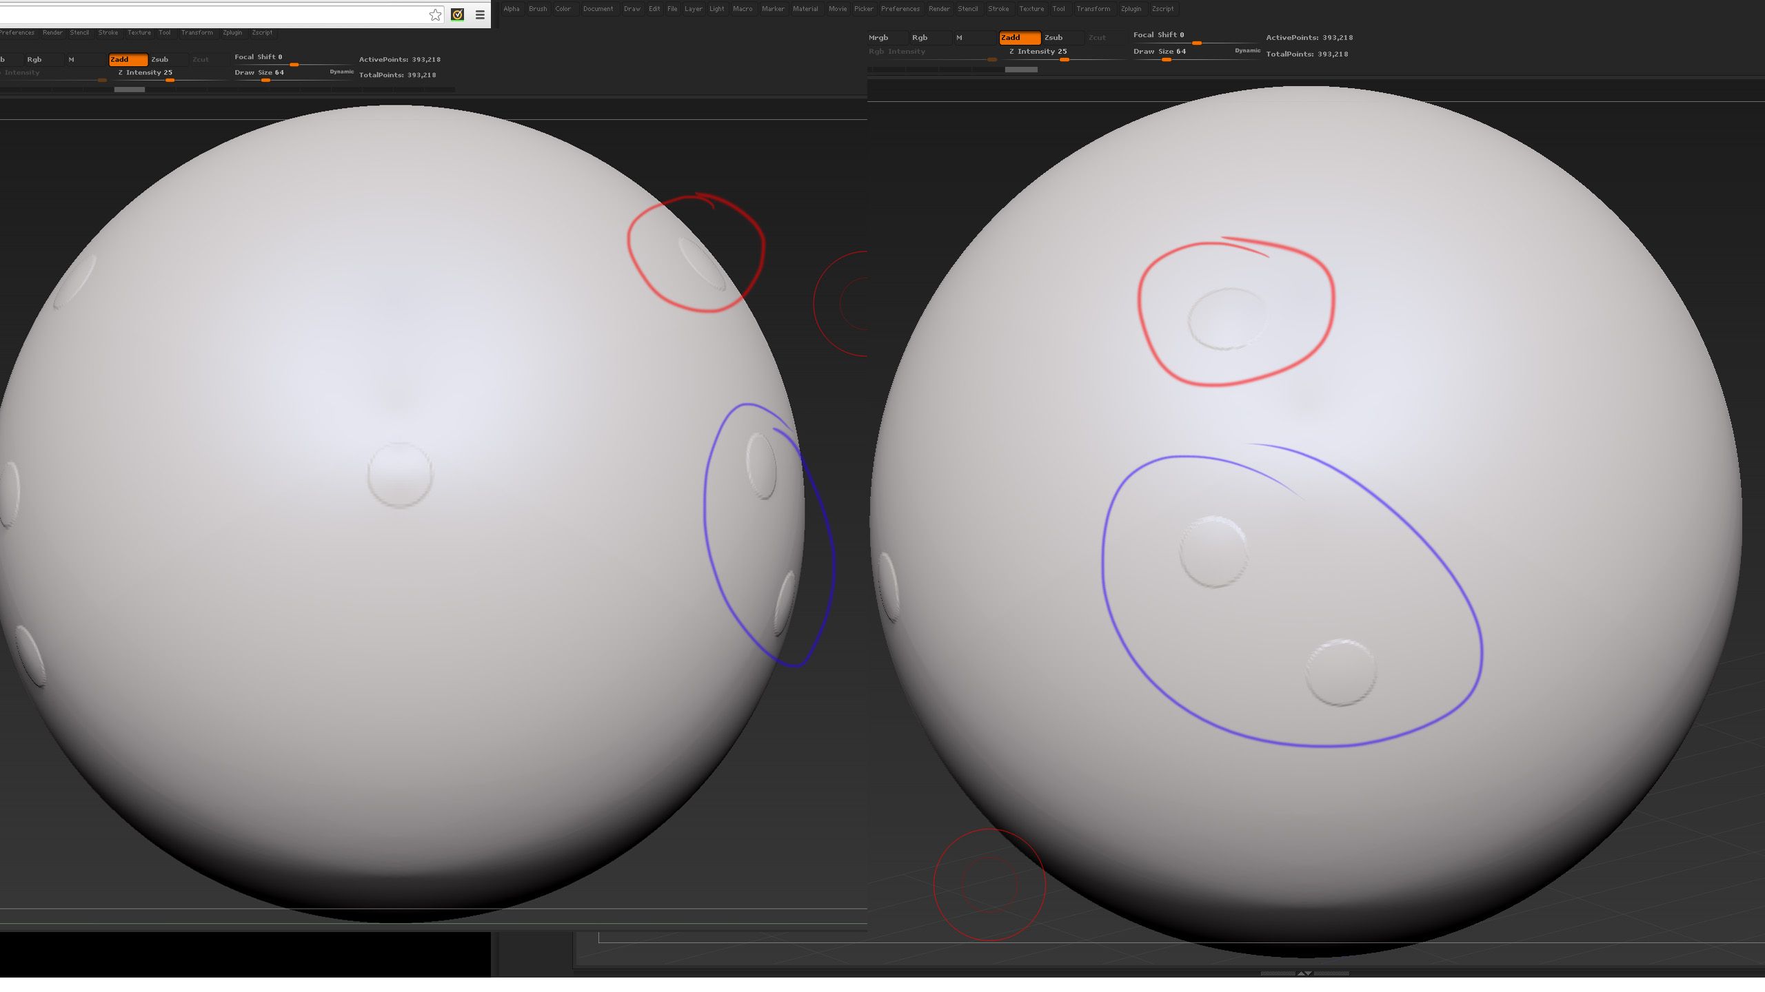Open Tool menu below the browser bar
This screenshot has height=992, width=1765.
click(x=165, y=32)
